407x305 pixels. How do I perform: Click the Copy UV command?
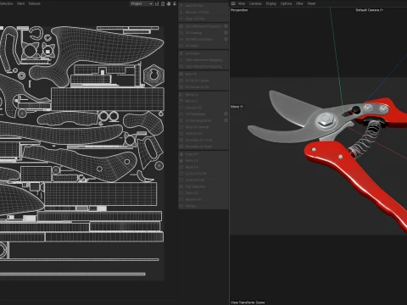pos(203,154)
